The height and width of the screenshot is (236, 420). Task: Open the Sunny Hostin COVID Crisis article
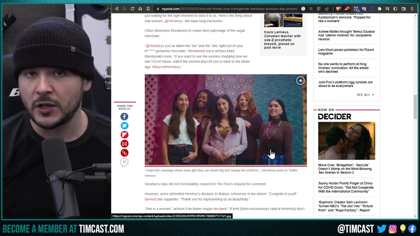coord(346,187)
